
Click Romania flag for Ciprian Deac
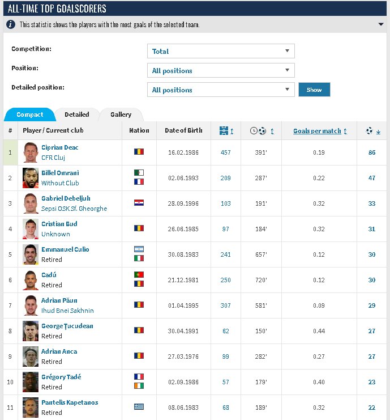139,152
